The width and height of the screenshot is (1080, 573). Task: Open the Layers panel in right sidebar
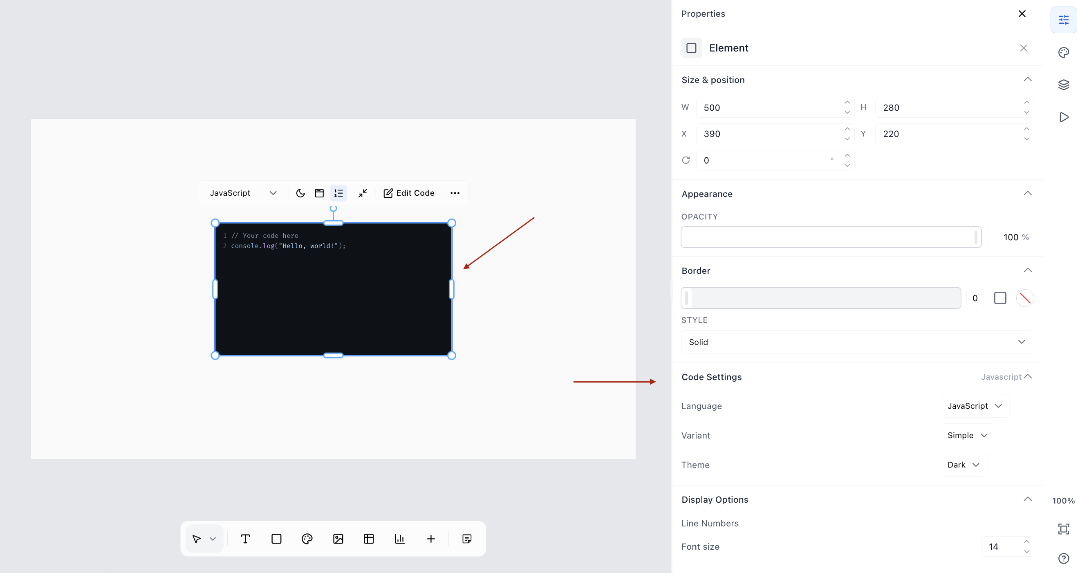(x=1064, y=85)
